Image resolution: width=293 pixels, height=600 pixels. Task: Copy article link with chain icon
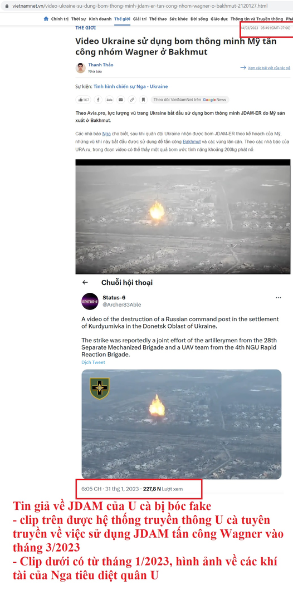pyautogui.click(x=132, y=100)
